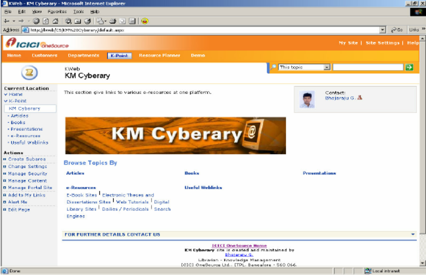Go to the Home navigation tab
426x275 pixels.
pos(14,55)
